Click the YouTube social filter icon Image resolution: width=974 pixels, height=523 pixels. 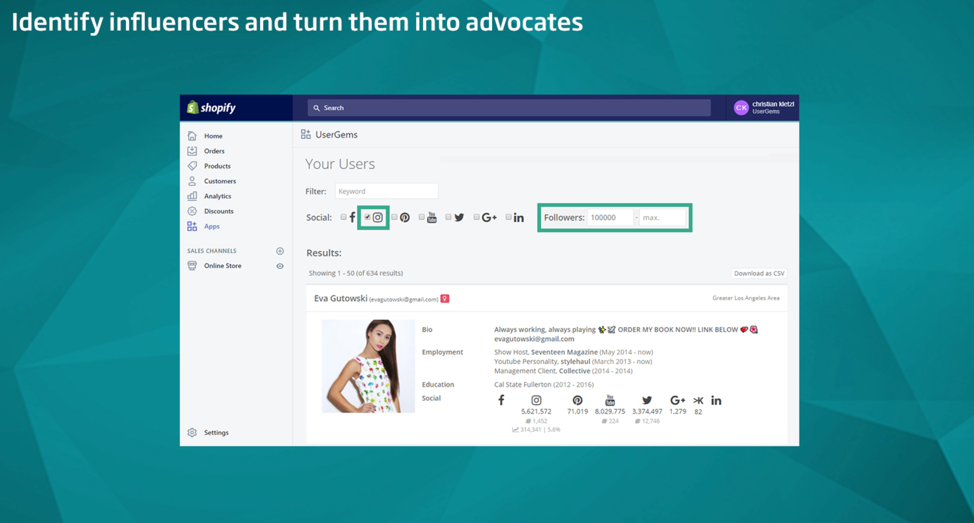(x=430, y=217)
